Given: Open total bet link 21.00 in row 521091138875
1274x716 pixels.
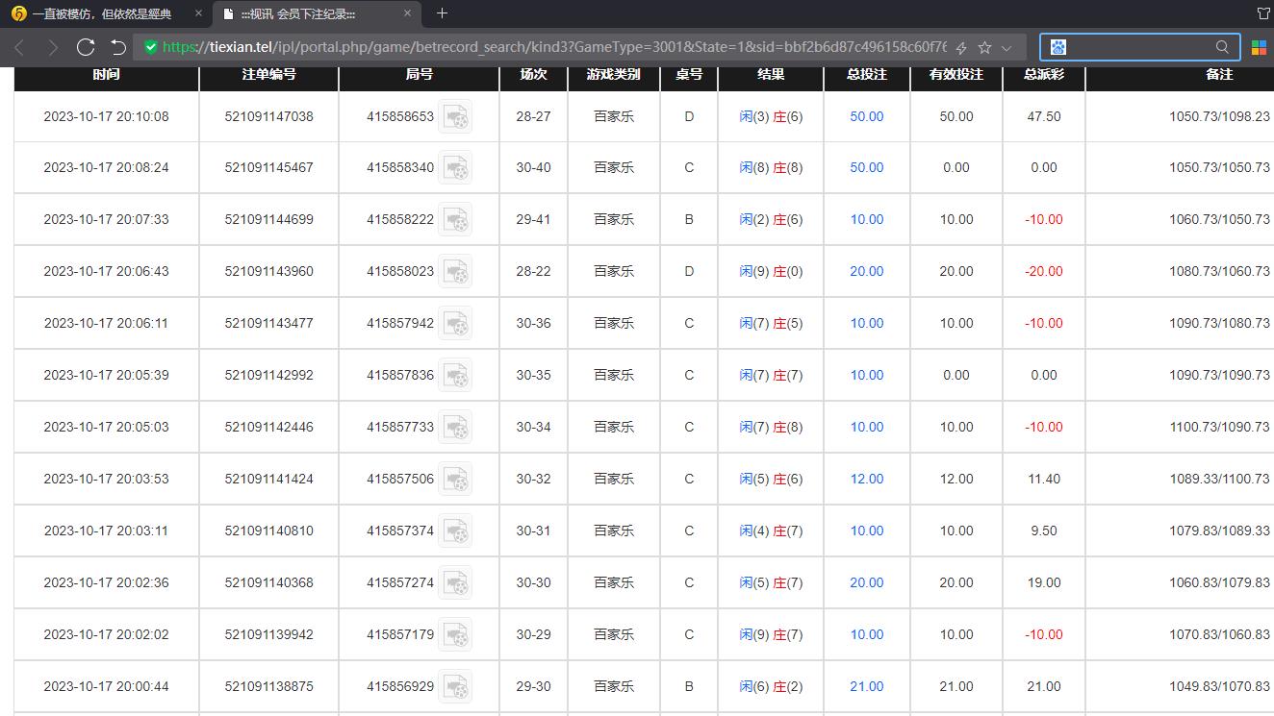Looking at the screenshot, I should (867, 686).
